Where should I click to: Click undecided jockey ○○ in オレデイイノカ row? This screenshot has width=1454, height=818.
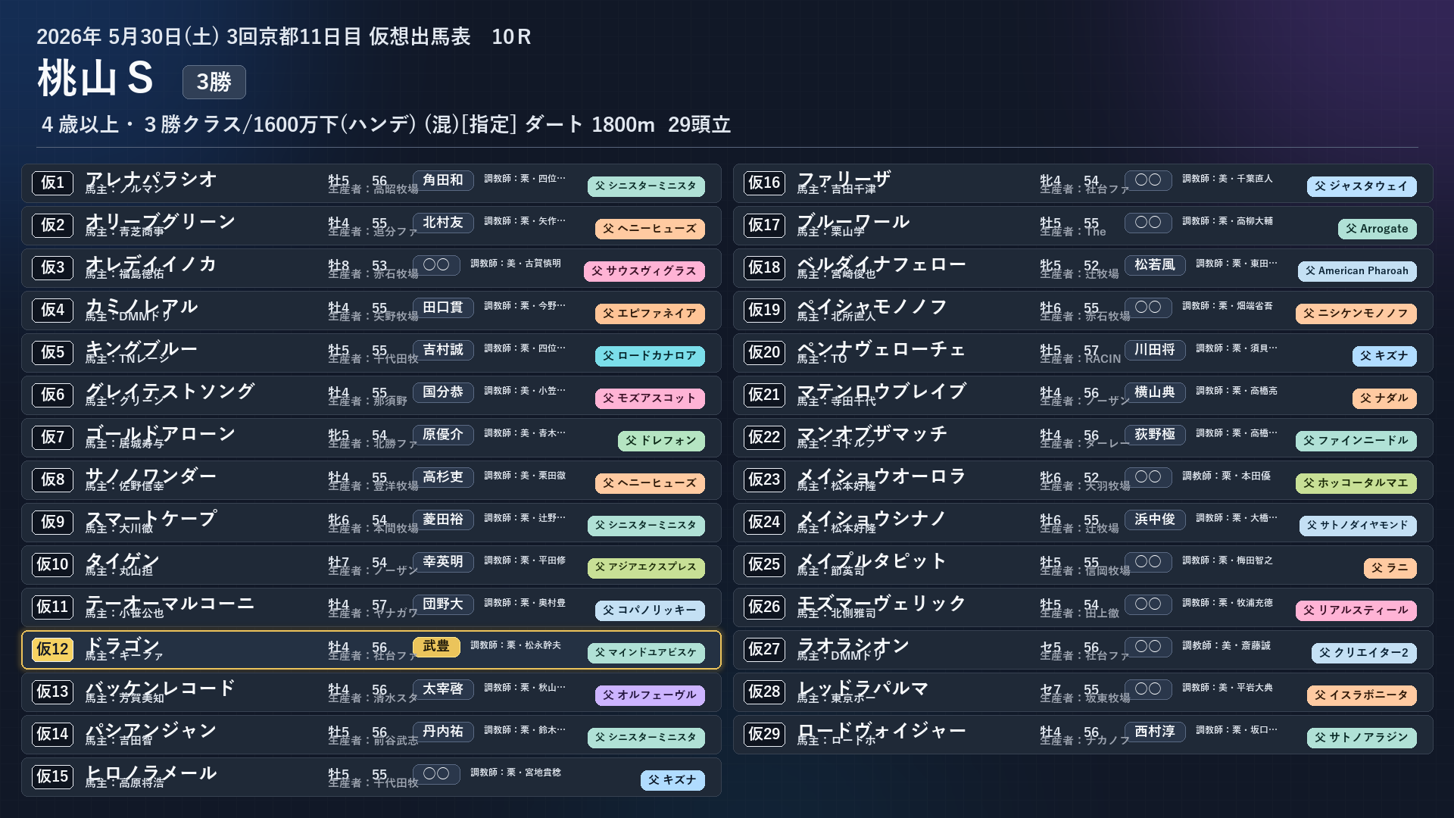pyautogui.click(x=436, y=265)
